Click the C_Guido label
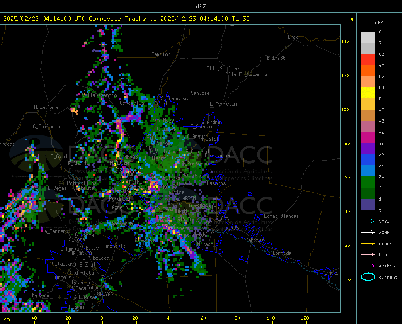The width and height of the screenshot is (402, 324). [x=60, y=156]
